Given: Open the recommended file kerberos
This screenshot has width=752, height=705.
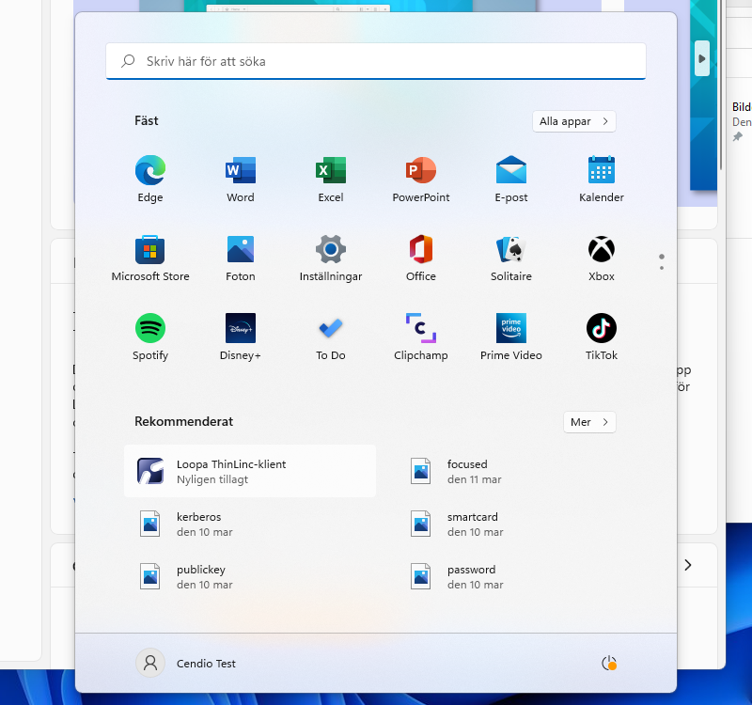Looking at the screenshot, I should 250,524.
